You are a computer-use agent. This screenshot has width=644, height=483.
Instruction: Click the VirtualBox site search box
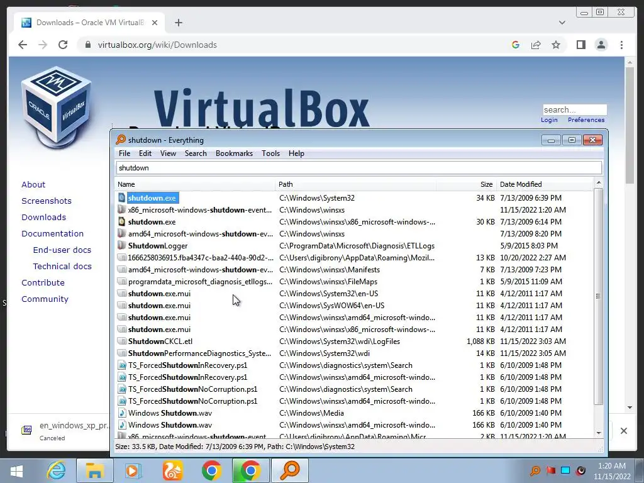[574, 109]
